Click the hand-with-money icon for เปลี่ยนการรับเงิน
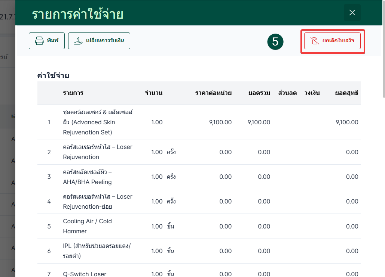Screen dimensions: 385x277 79,41
